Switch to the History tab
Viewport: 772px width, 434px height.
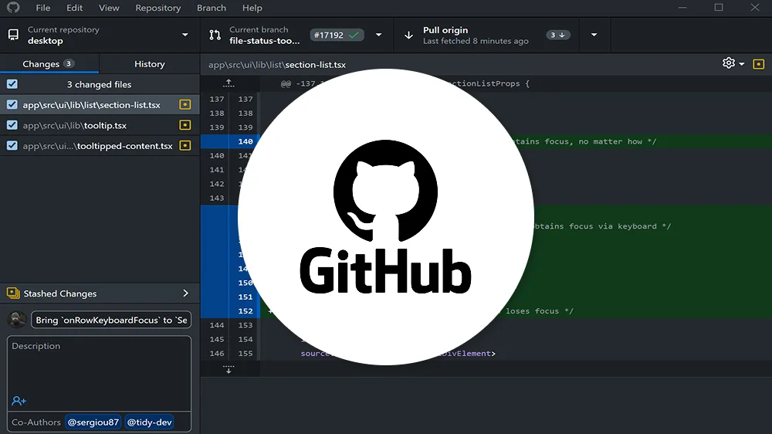click(x=150, y=63)
